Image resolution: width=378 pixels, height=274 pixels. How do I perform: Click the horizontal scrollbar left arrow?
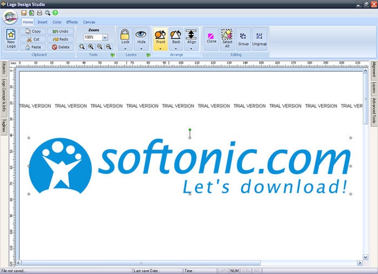(19, 263)
